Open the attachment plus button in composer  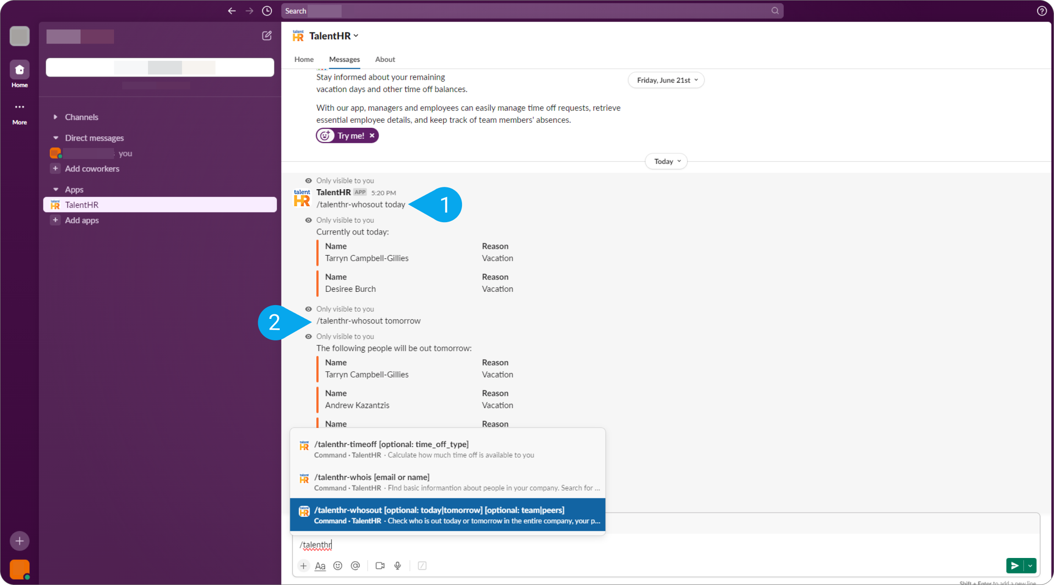pos(303,566)
